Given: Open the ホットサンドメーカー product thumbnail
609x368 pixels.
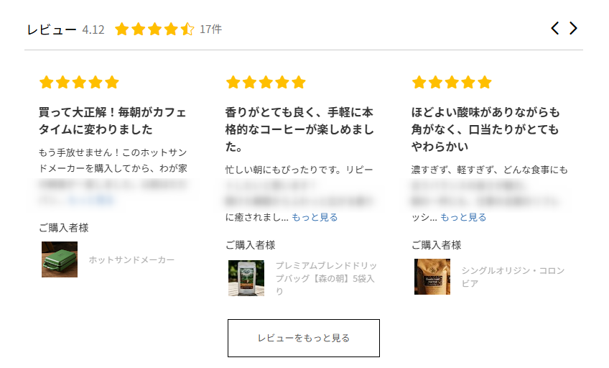Looking at the screenshot, I should coord(60,259).
